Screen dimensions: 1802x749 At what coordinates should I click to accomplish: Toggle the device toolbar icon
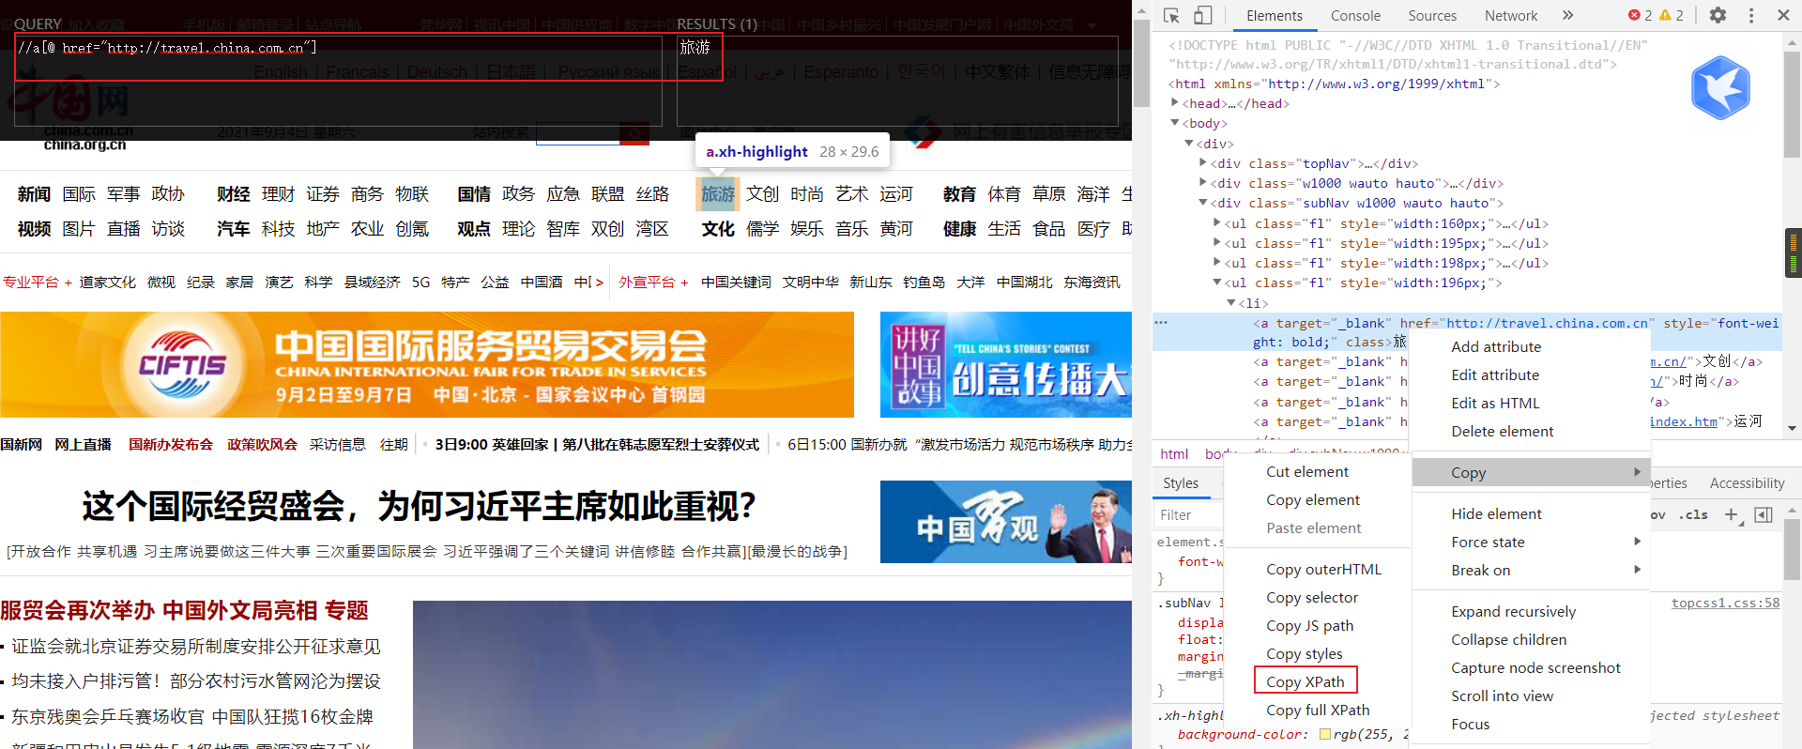(x=1202, y=15)
